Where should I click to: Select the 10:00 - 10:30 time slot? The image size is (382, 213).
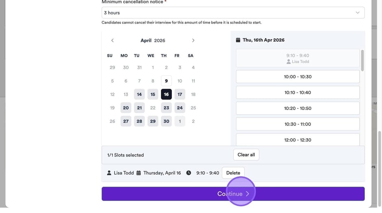(297, 77)
